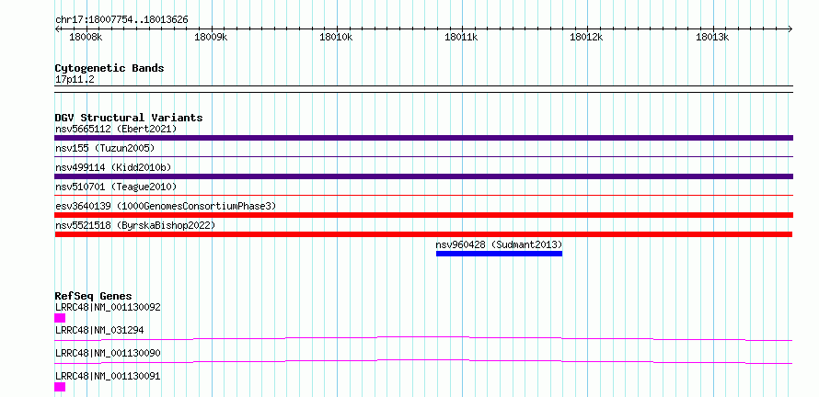Viewport: 819px width, 397px height.
Task: Open variant label nsv5521518 (ByrskaBishop2022)
Action: (x=135, y=225)
